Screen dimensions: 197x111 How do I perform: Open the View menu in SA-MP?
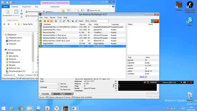click(x=46, y=18)
